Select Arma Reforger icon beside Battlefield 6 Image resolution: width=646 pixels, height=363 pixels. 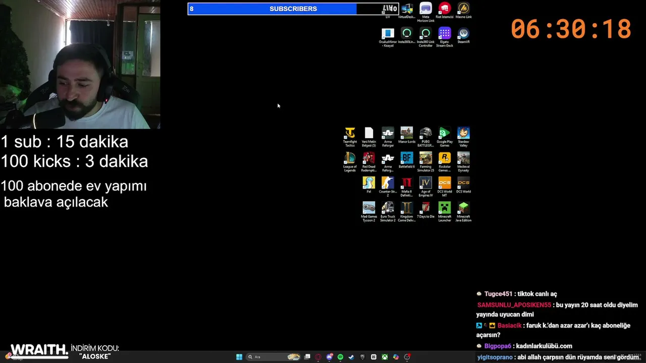(388, 162)
